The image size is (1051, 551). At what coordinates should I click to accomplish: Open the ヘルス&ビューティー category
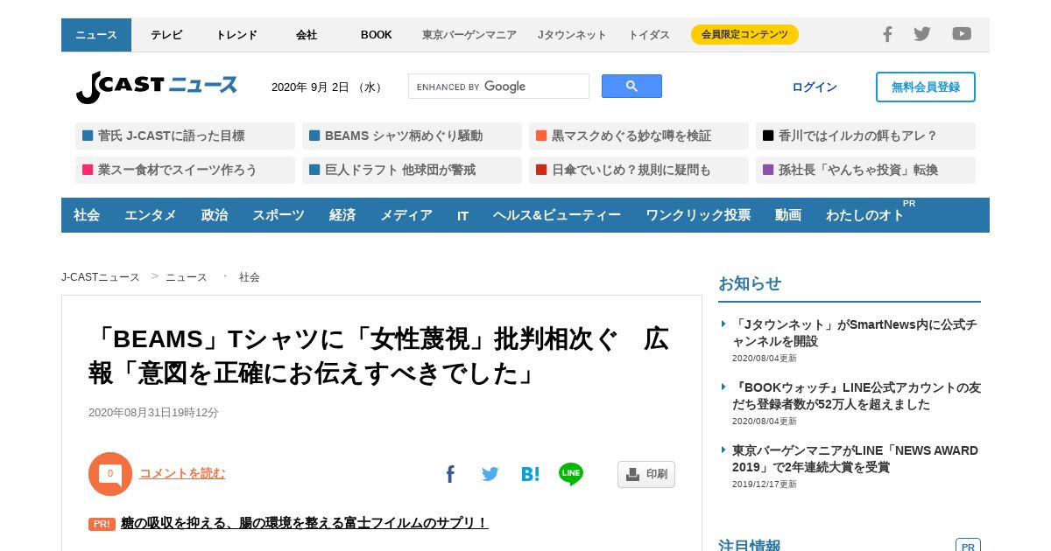(557, 215)
